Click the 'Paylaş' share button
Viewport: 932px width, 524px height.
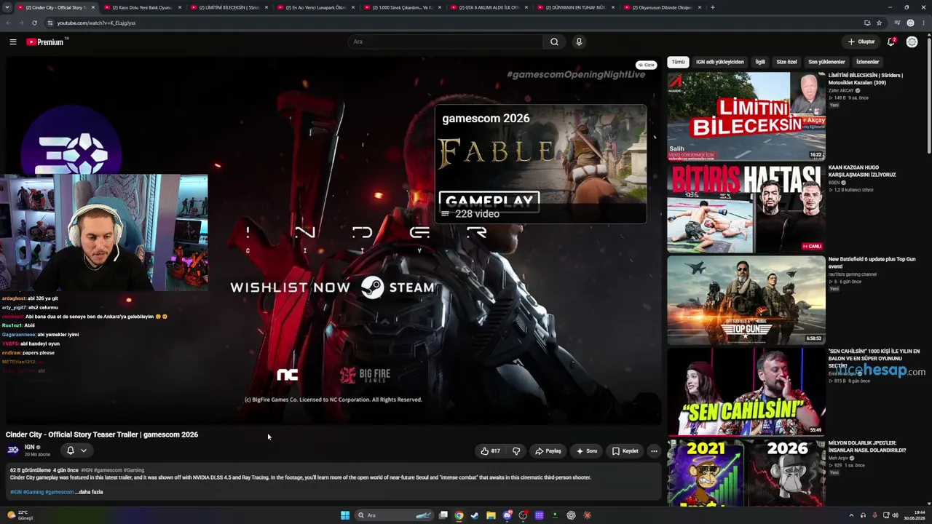coord(548,451)
